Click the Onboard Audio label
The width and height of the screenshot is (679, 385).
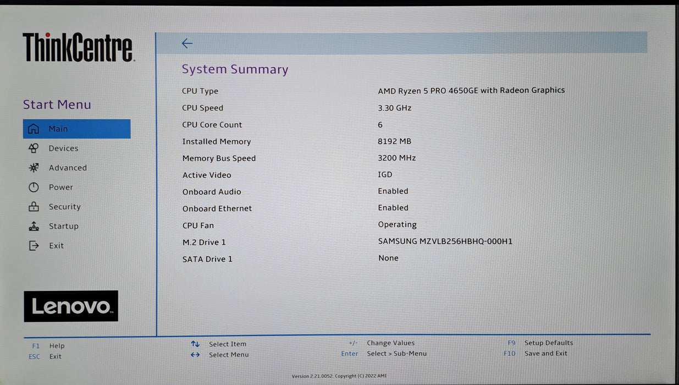pos(212,192)
